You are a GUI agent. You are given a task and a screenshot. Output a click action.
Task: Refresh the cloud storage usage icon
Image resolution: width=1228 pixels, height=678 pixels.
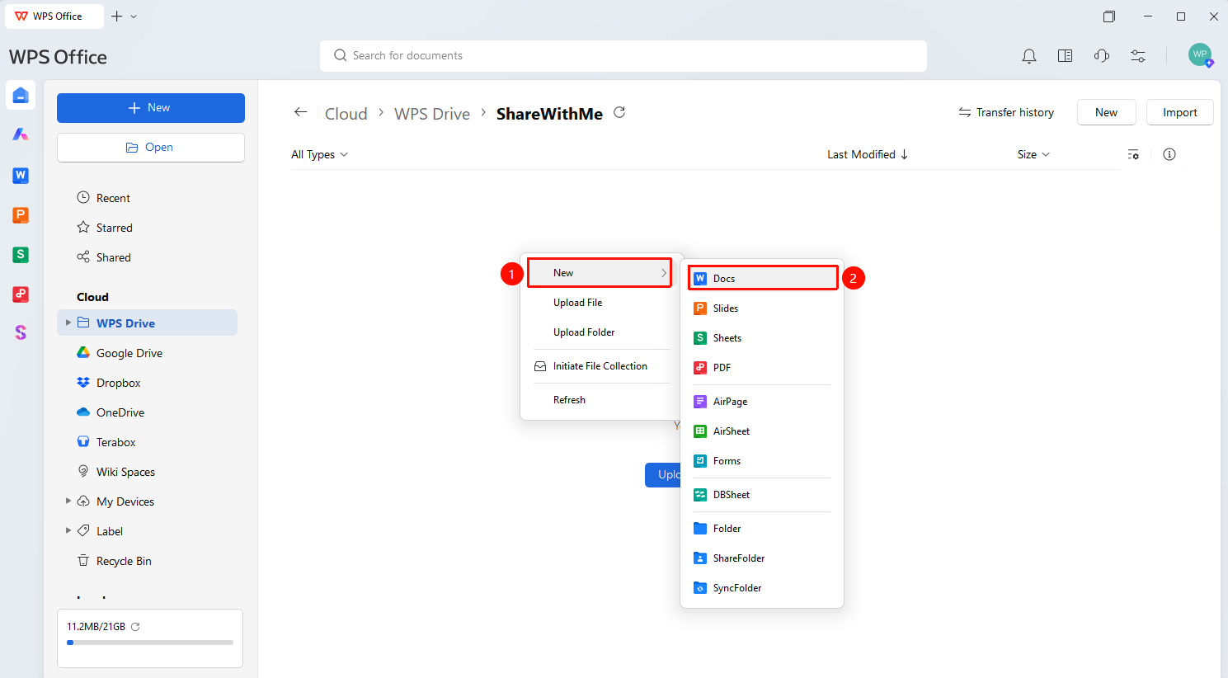tap(135, 627)
